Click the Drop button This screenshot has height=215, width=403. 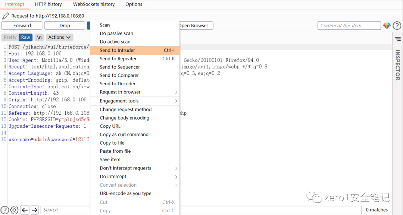pyautogui.click(x=65, y=26)
